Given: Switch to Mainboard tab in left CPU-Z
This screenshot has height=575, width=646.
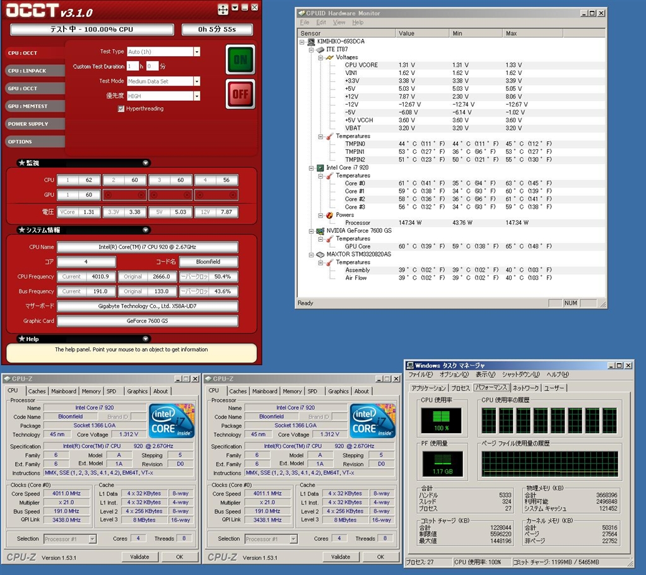Looking at the screenshot, I should point(64,392).
